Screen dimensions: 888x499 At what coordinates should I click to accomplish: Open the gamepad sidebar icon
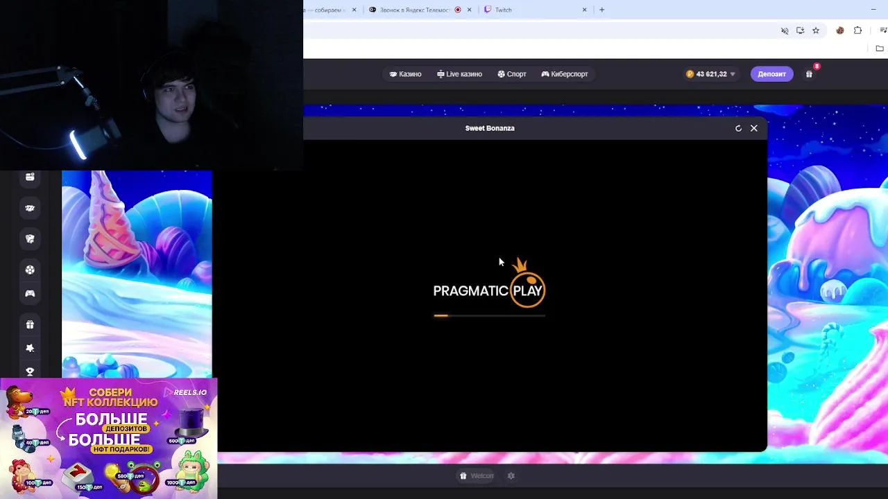click(30, 294)
